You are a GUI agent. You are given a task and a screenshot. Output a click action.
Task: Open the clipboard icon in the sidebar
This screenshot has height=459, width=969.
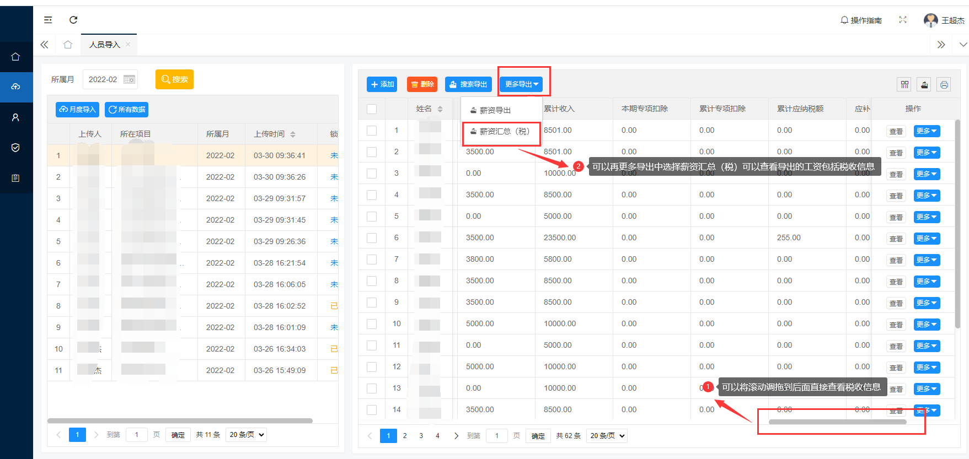click(x=15, y=178)
